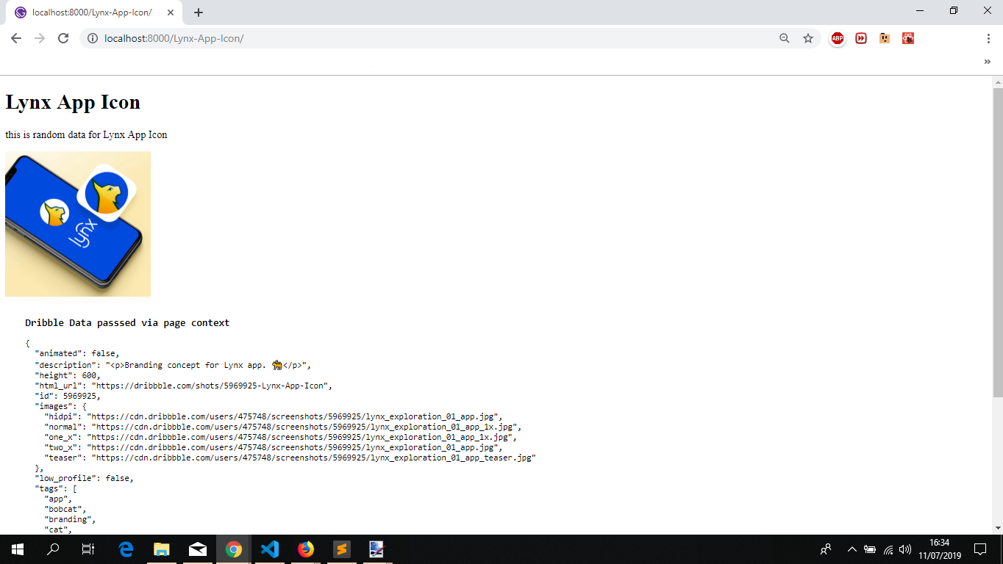Open the red atom debugger extension icon
The height and width of the screenshot is (564, 1003).
(x=908, y=38)
